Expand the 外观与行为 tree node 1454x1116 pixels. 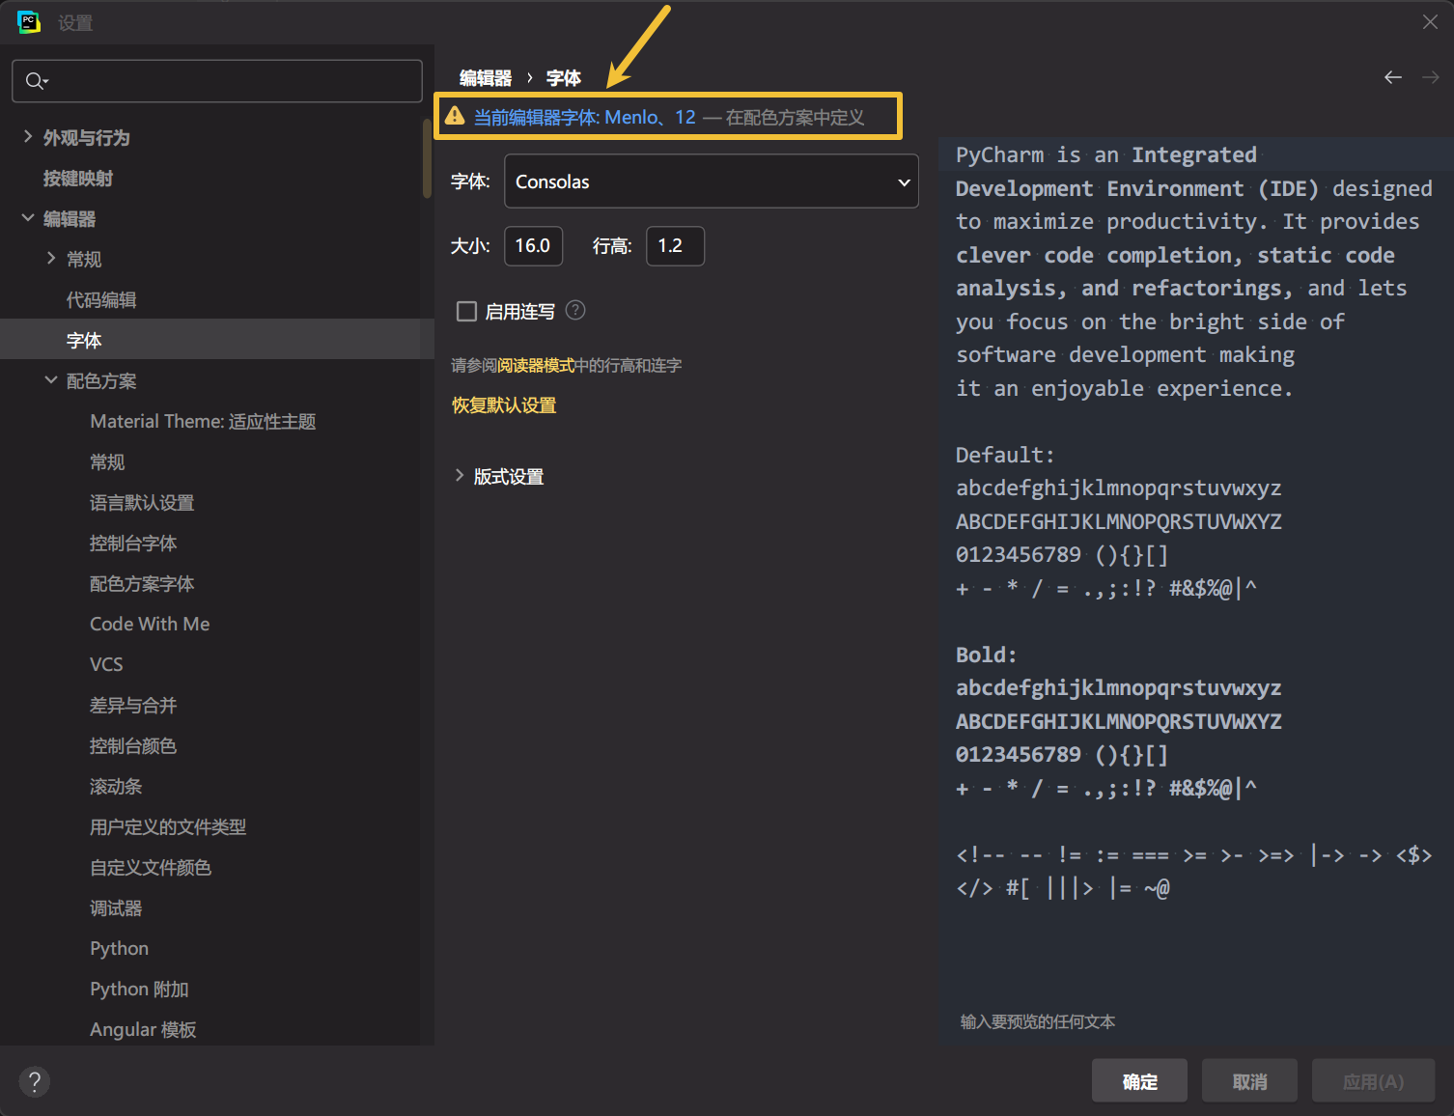pyautogui.click(x=28, y=137)
